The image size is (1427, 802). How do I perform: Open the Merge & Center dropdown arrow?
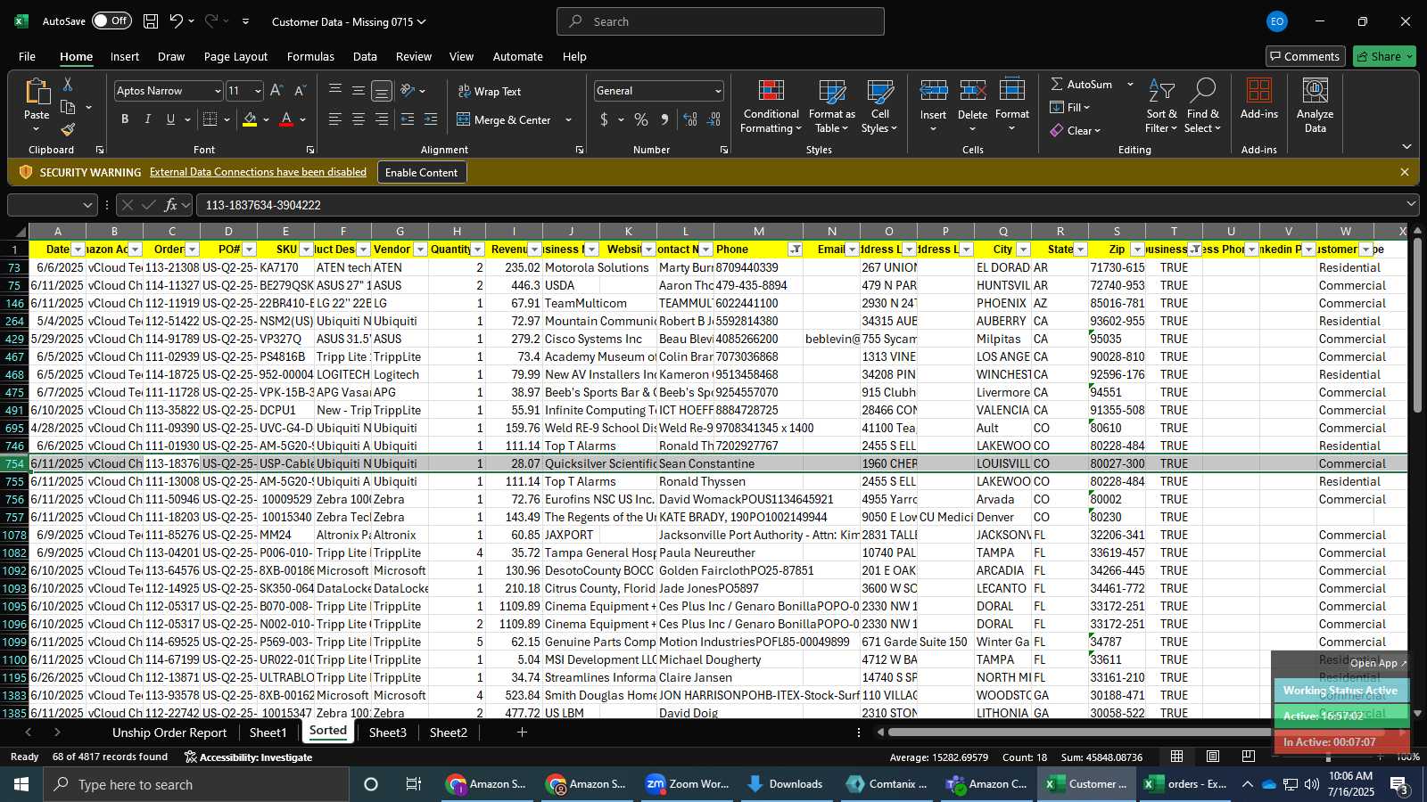pyautogui.click(x=569, y=119)
